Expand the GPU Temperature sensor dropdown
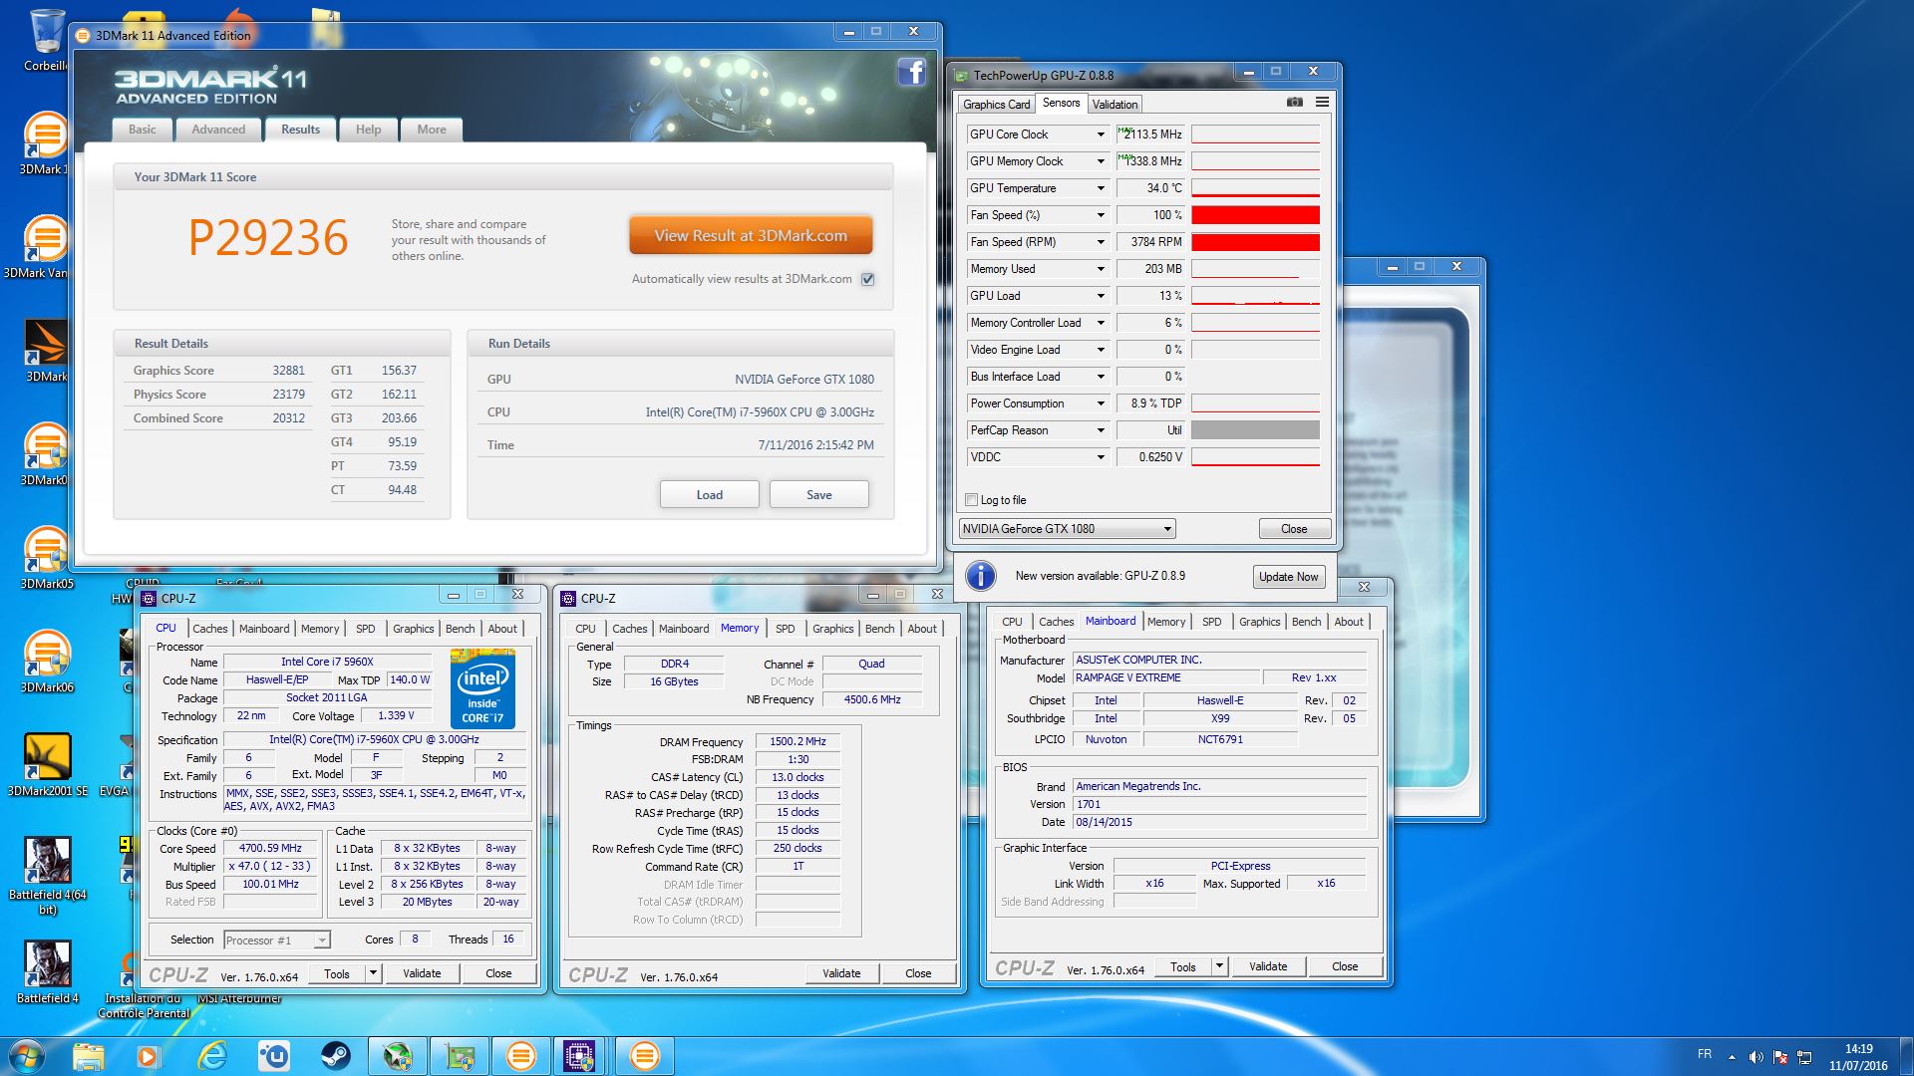 click(x=1101, y=188)
